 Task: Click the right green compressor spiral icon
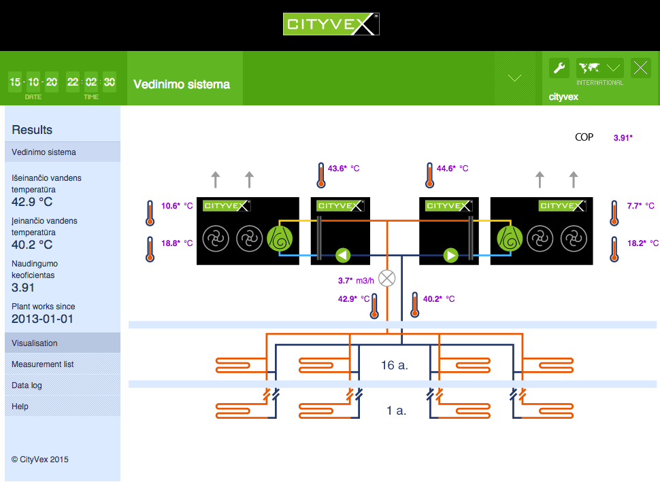click(x=510, y=238)
